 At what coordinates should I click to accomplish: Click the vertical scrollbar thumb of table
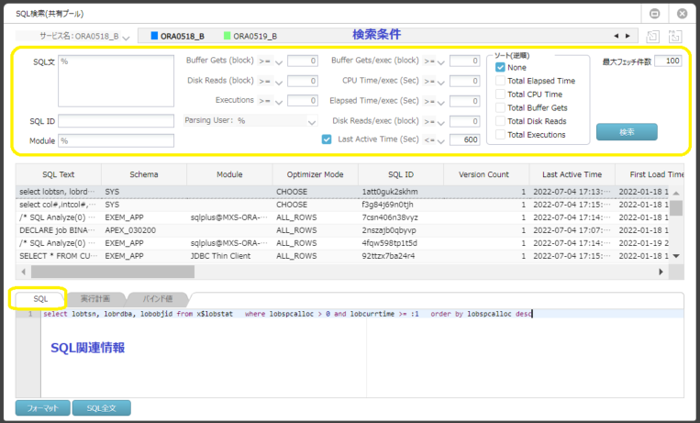pos(676,208)
